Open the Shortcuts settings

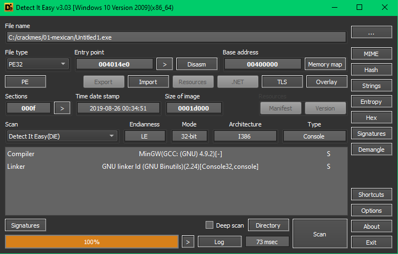372,195
